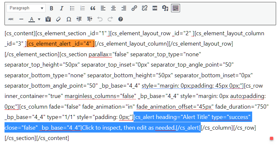
Task: Click the remove link icon
Action: click(x=145, y=8)
